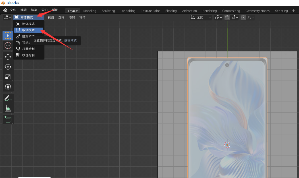Activate the Measure ruler tool
Image resolution: width=299 pixels, height=178 pixels.
click(8, 108)
